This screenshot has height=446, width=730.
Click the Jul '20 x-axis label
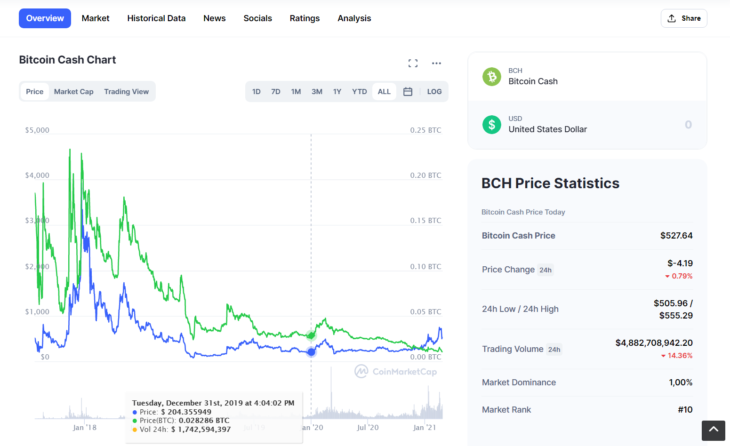point(368,428)
